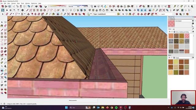Viewport: 196px width, 110px height.
Task: Toggle the X-Ray face style icon
Action: (x=63, y=10)
